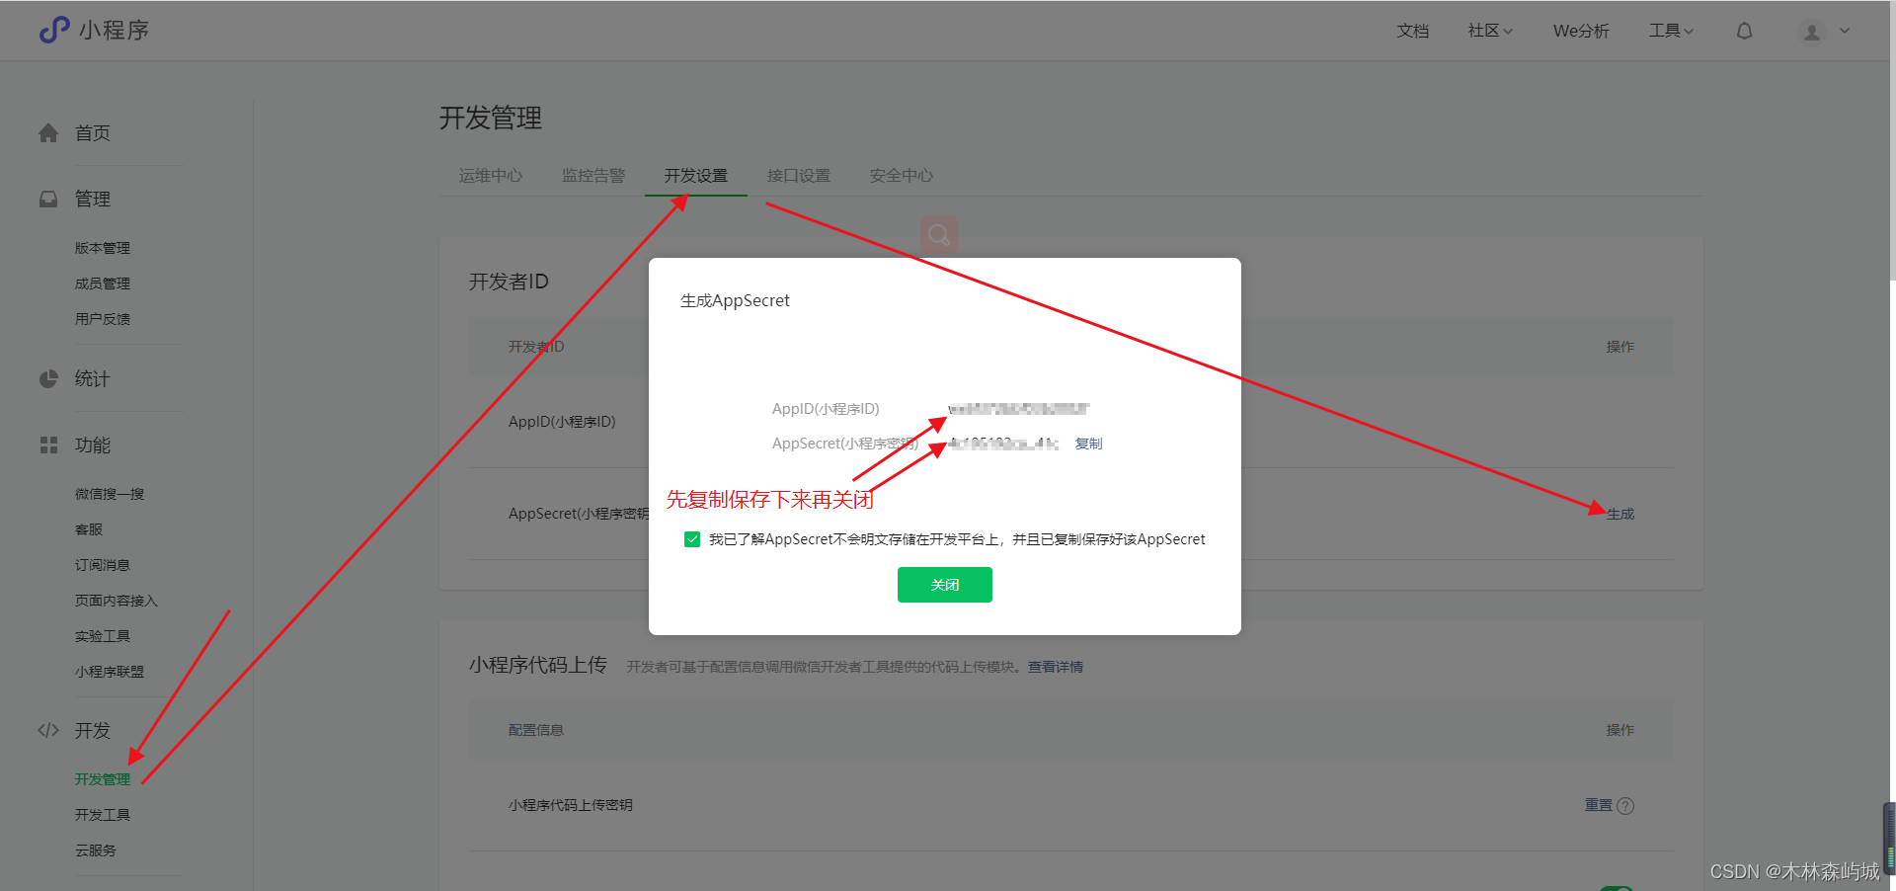This screenshot has height=891, width=1896.
Task: Copy the AppSecret using 复制
Action: click(1087, 443)
